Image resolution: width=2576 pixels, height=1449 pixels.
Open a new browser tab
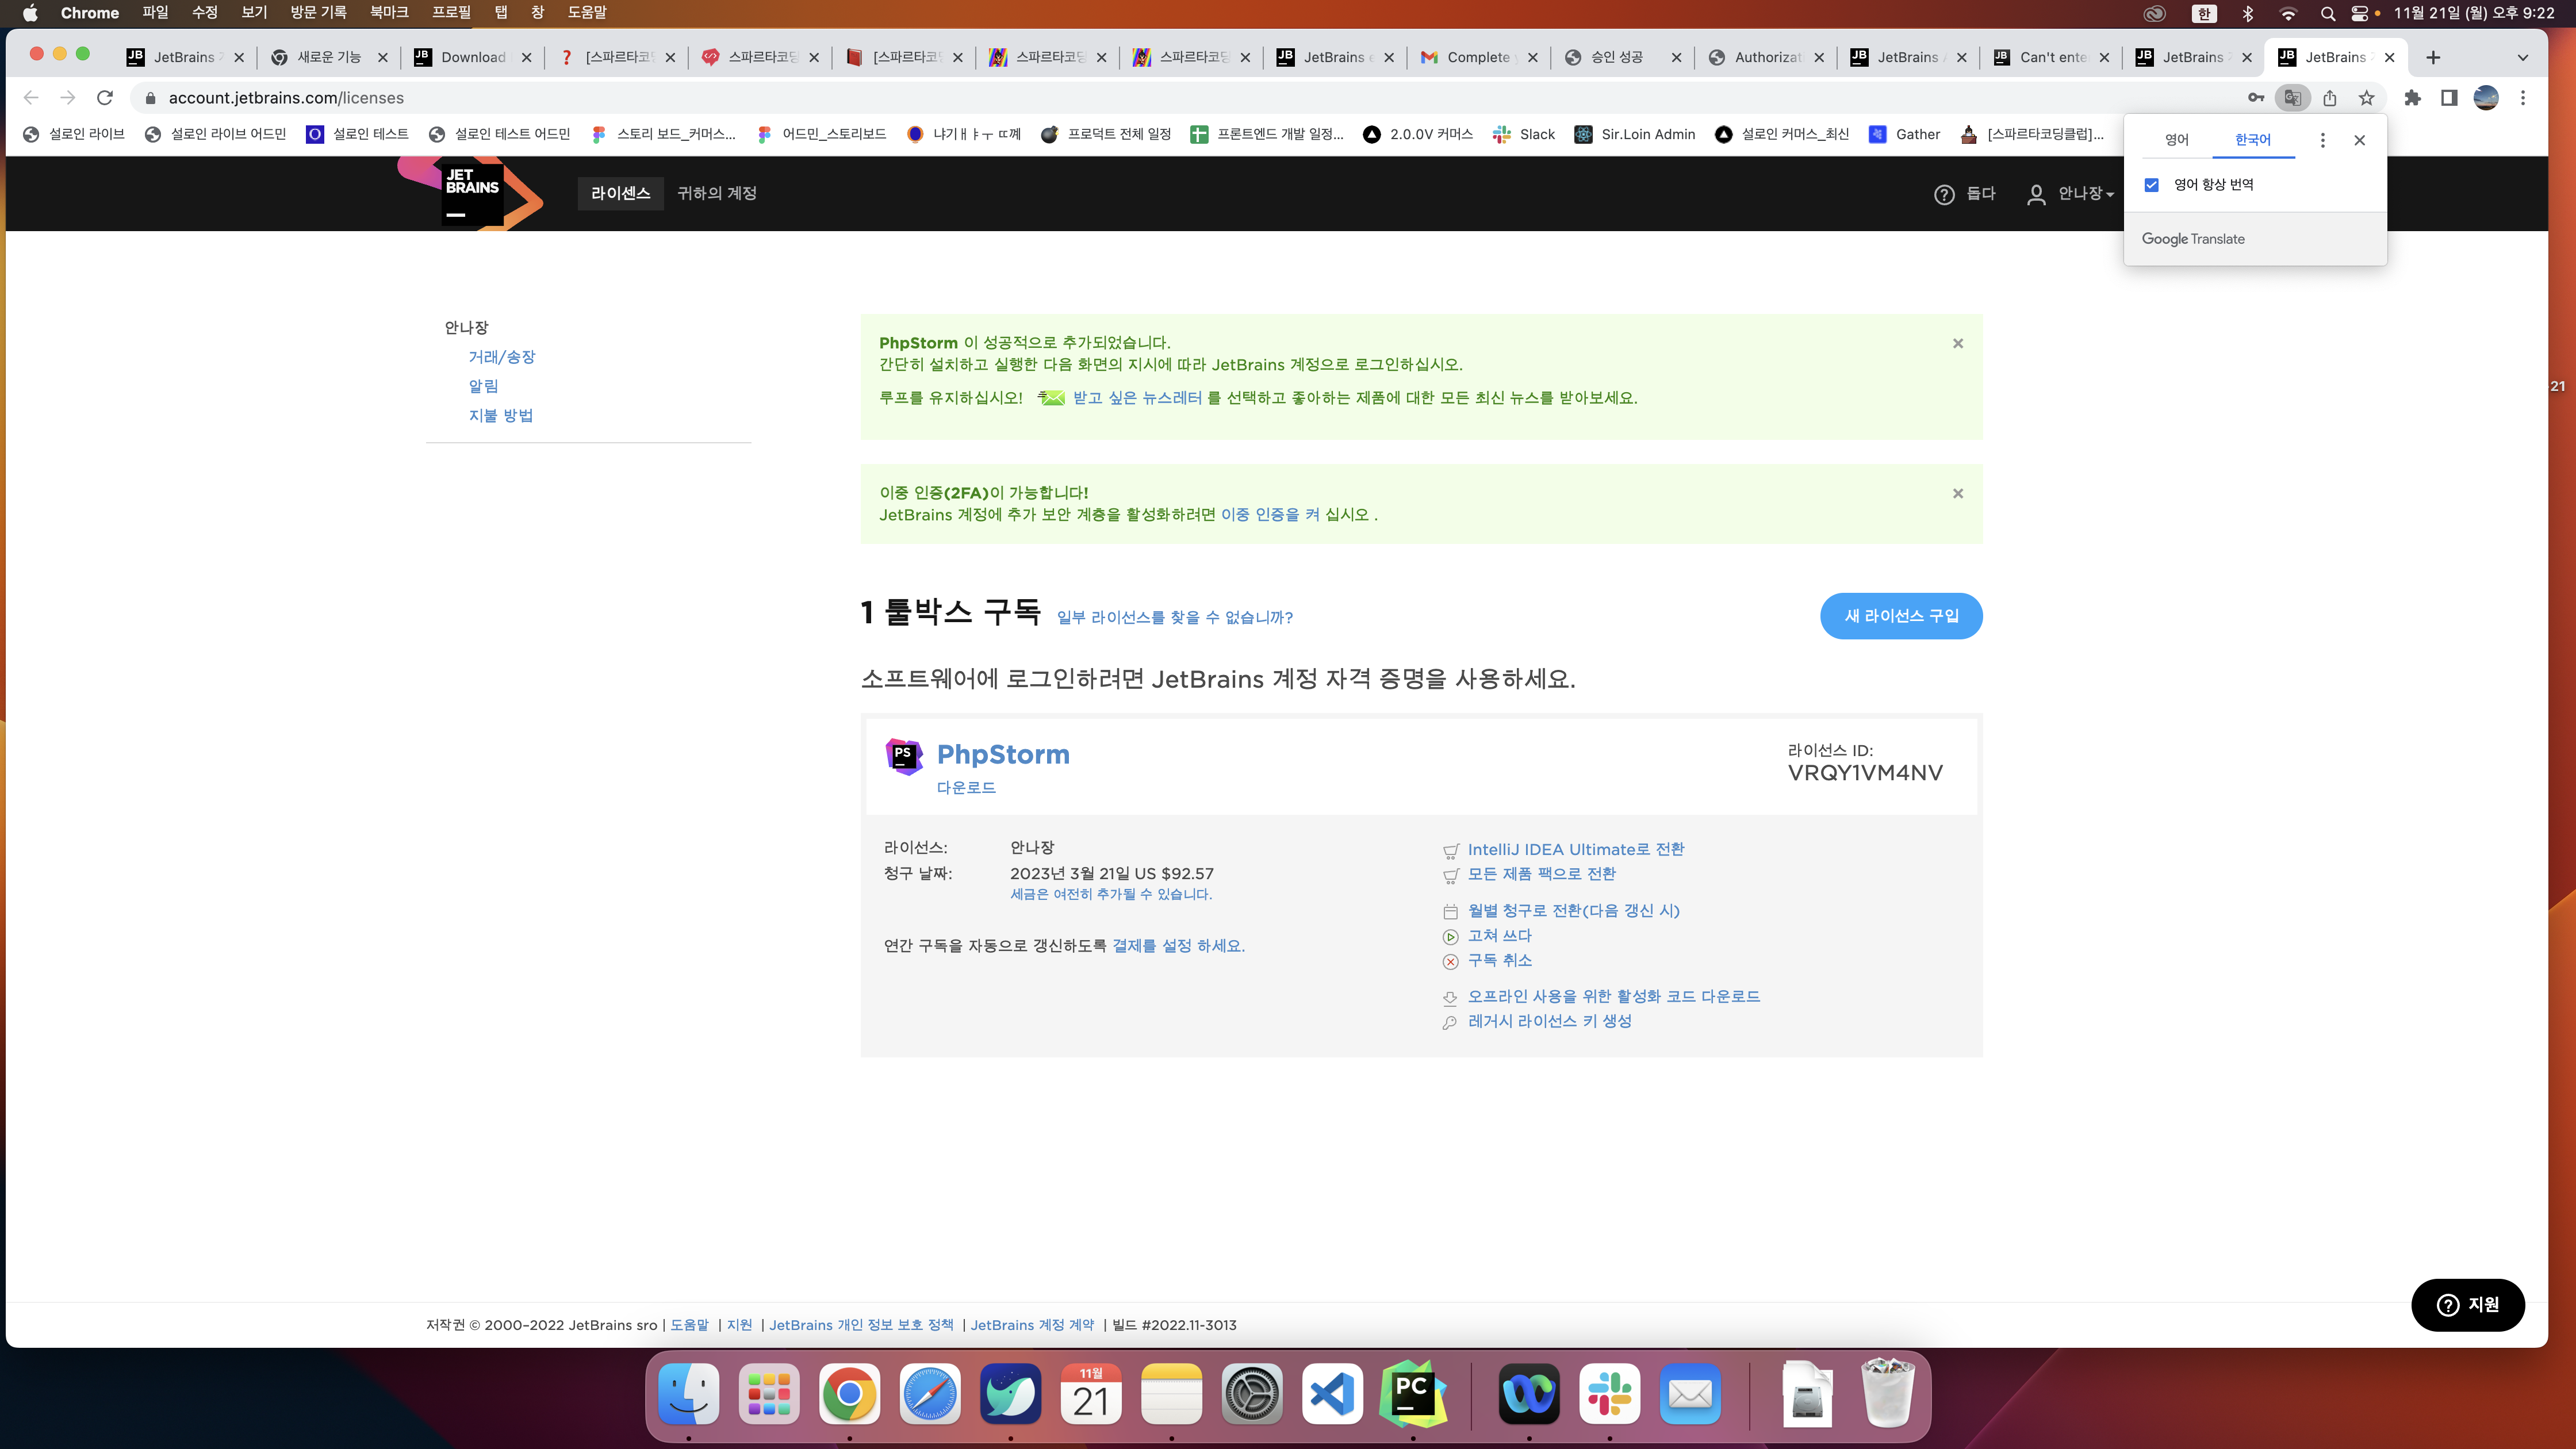tap(2433, 57)
